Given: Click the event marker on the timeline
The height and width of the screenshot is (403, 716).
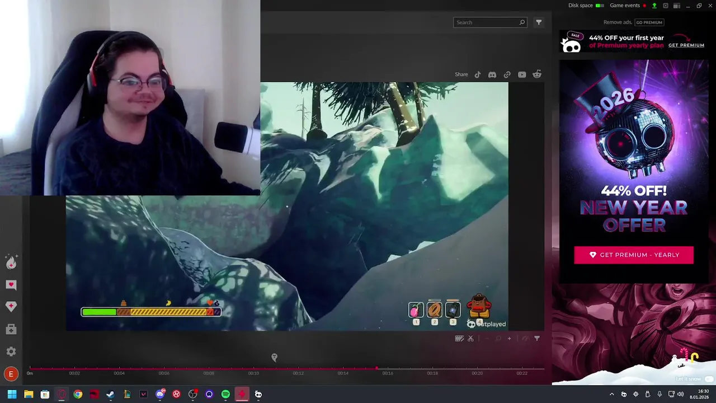Looking at the screenshot, I should point(274,357).
